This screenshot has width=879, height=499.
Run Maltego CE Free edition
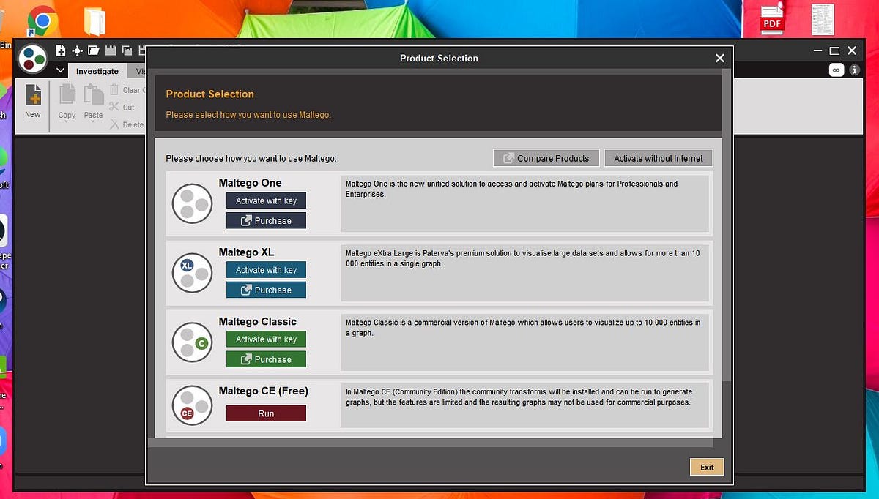click(266, 413)
